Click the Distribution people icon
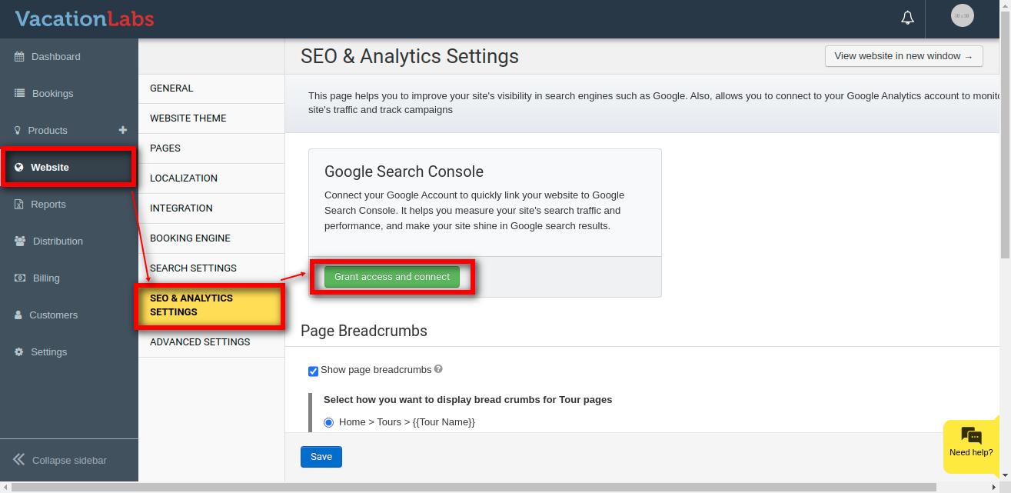The width and height of the screenshot is (1011, 493). click(x=19, y=241)
